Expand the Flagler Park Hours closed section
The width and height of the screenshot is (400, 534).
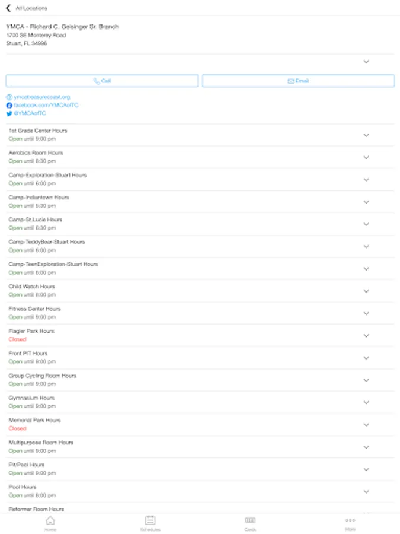click(x=366, y=335)
